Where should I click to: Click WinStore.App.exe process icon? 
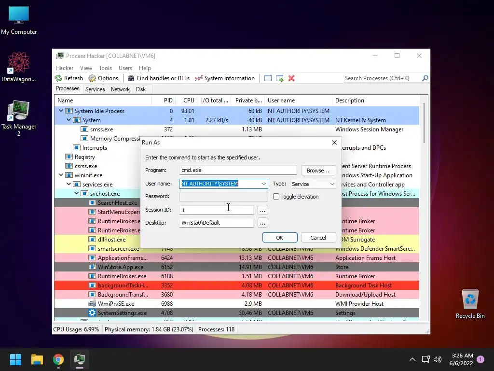click(x=92, y=267)
